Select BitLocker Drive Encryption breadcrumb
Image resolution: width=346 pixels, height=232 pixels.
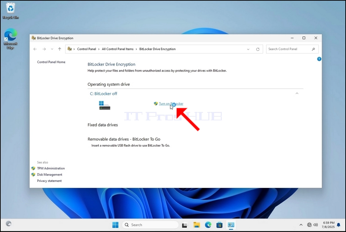pos(157,49)
